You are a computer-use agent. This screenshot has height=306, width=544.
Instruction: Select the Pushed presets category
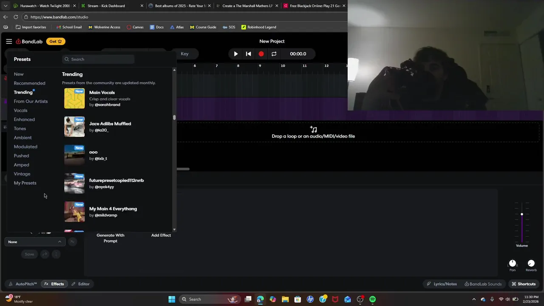[x=21, y=156]
